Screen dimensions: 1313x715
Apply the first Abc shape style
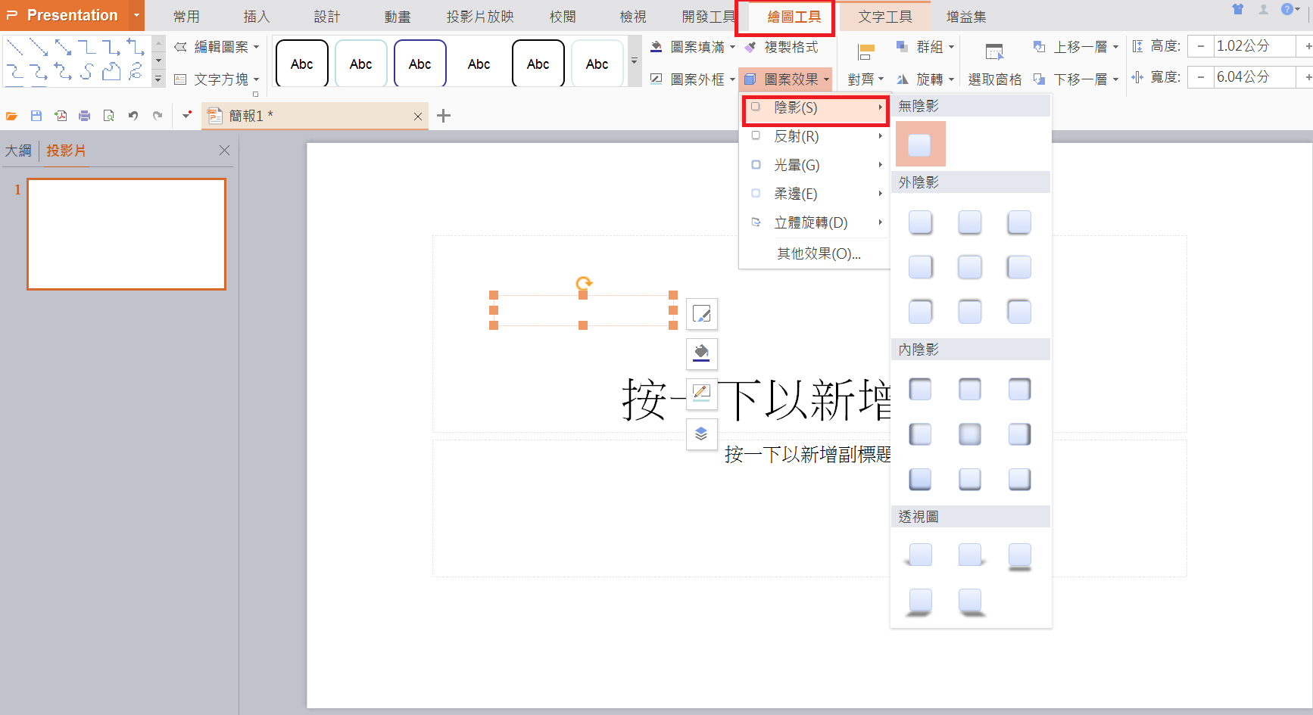tap(302, 64)
